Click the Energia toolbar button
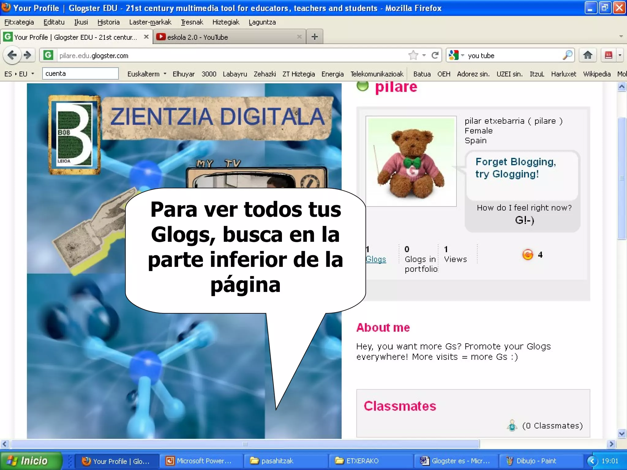The height and width of the screenshot is (470, 627). point(332,74)
